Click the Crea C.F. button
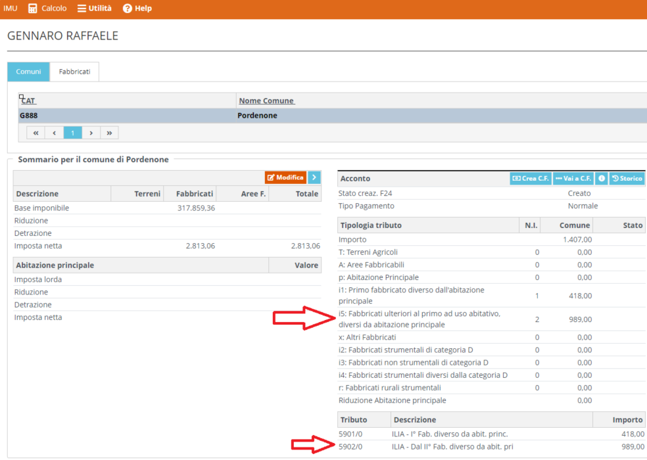This screenshot has height=460, width=647. point(530,179)
